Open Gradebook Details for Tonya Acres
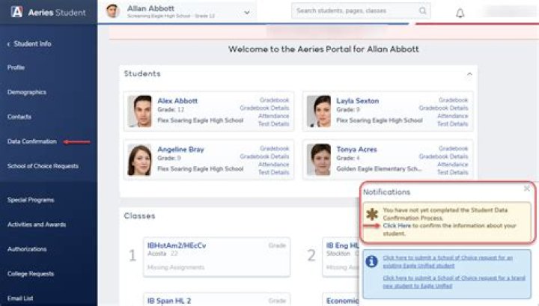The image size is (539, 306). pos(443,156)
